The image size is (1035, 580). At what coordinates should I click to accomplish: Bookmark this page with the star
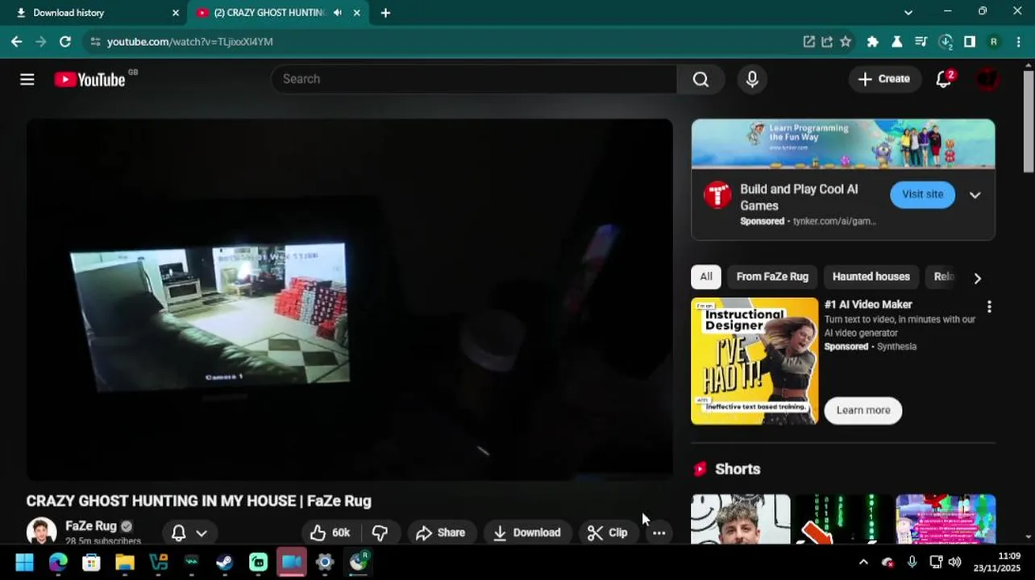(846, 41)
